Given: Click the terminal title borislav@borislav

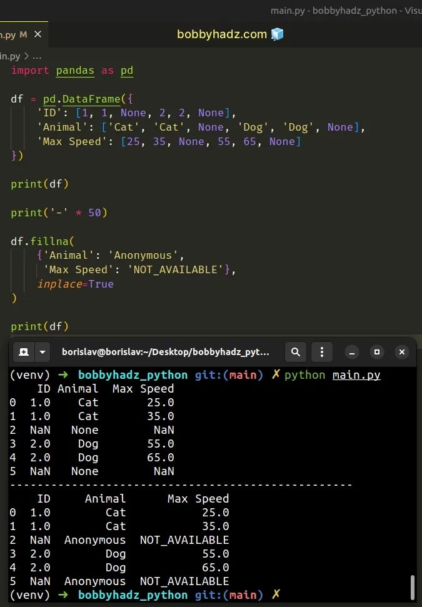Looking at the screenshot, I should point(165,352).
